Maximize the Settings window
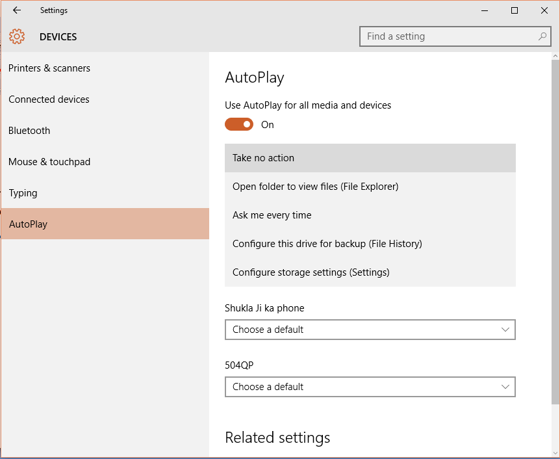Viewport: 560px width, 459px height. (x=515, y=10)
